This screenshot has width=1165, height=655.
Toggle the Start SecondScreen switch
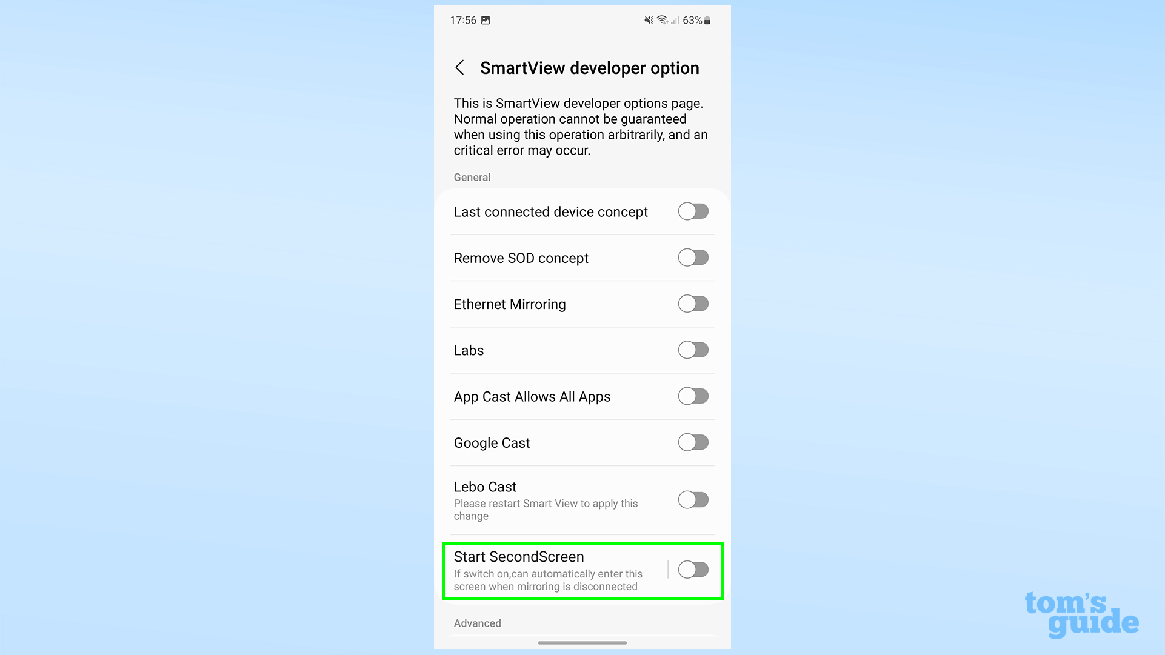tap(693, 568)
